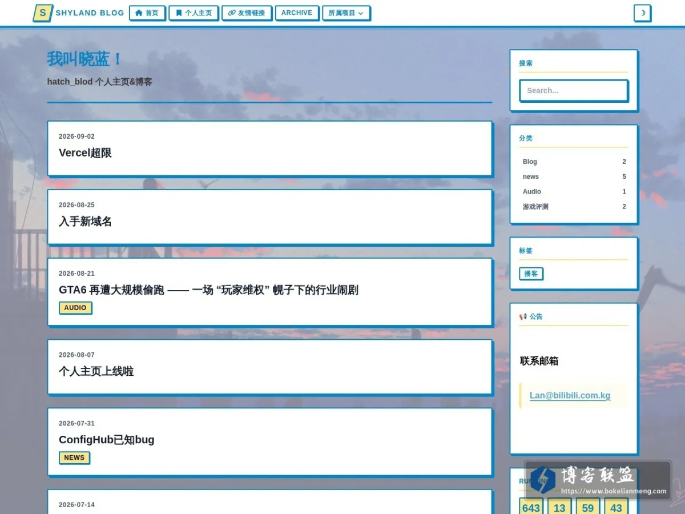Open the post Vercel超限
The height and width of the screenshot is (514, 685).
coord(85,153)
